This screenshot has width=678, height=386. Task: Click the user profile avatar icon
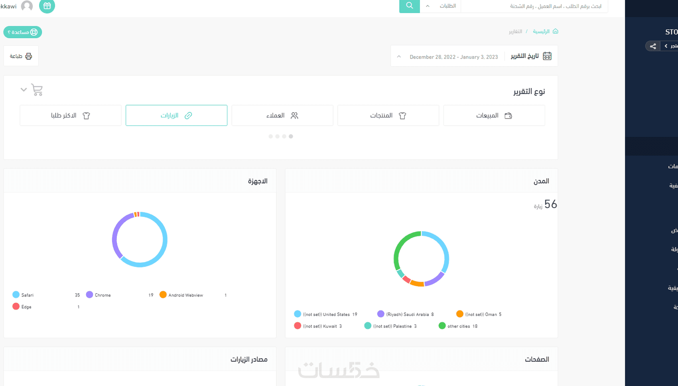(x=27, y=6)
